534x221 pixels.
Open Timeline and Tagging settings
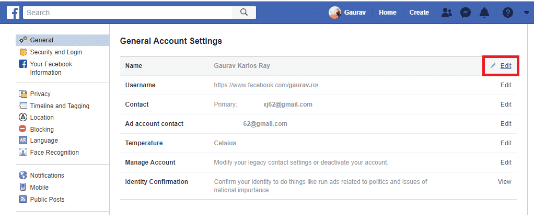pyautogui.click(x=60, y=106)
